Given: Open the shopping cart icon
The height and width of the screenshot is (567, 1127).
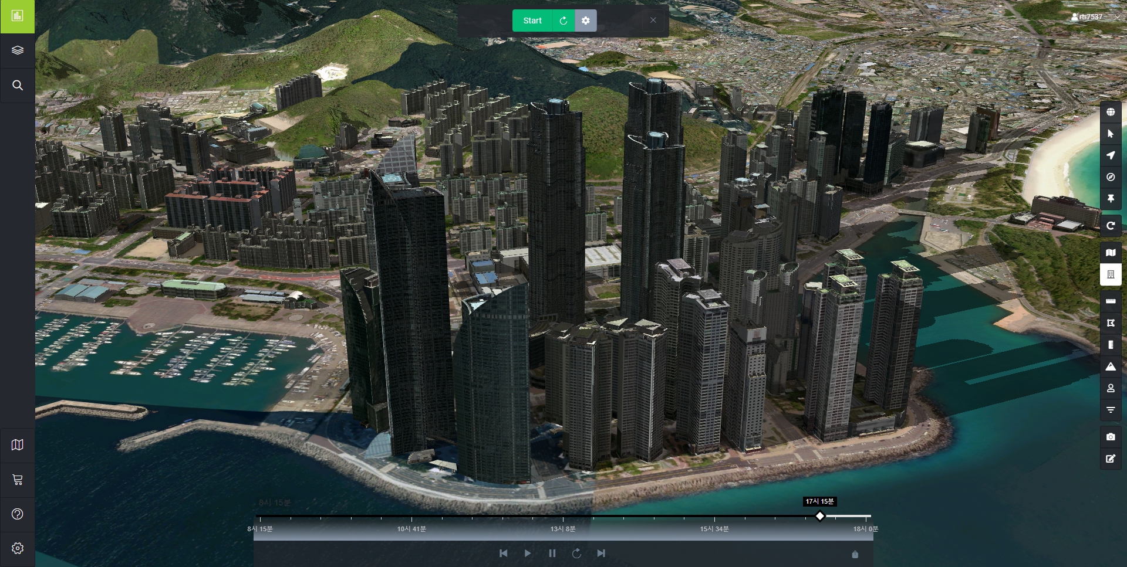Looking at the screenshot, I should [x=18, y=480].
